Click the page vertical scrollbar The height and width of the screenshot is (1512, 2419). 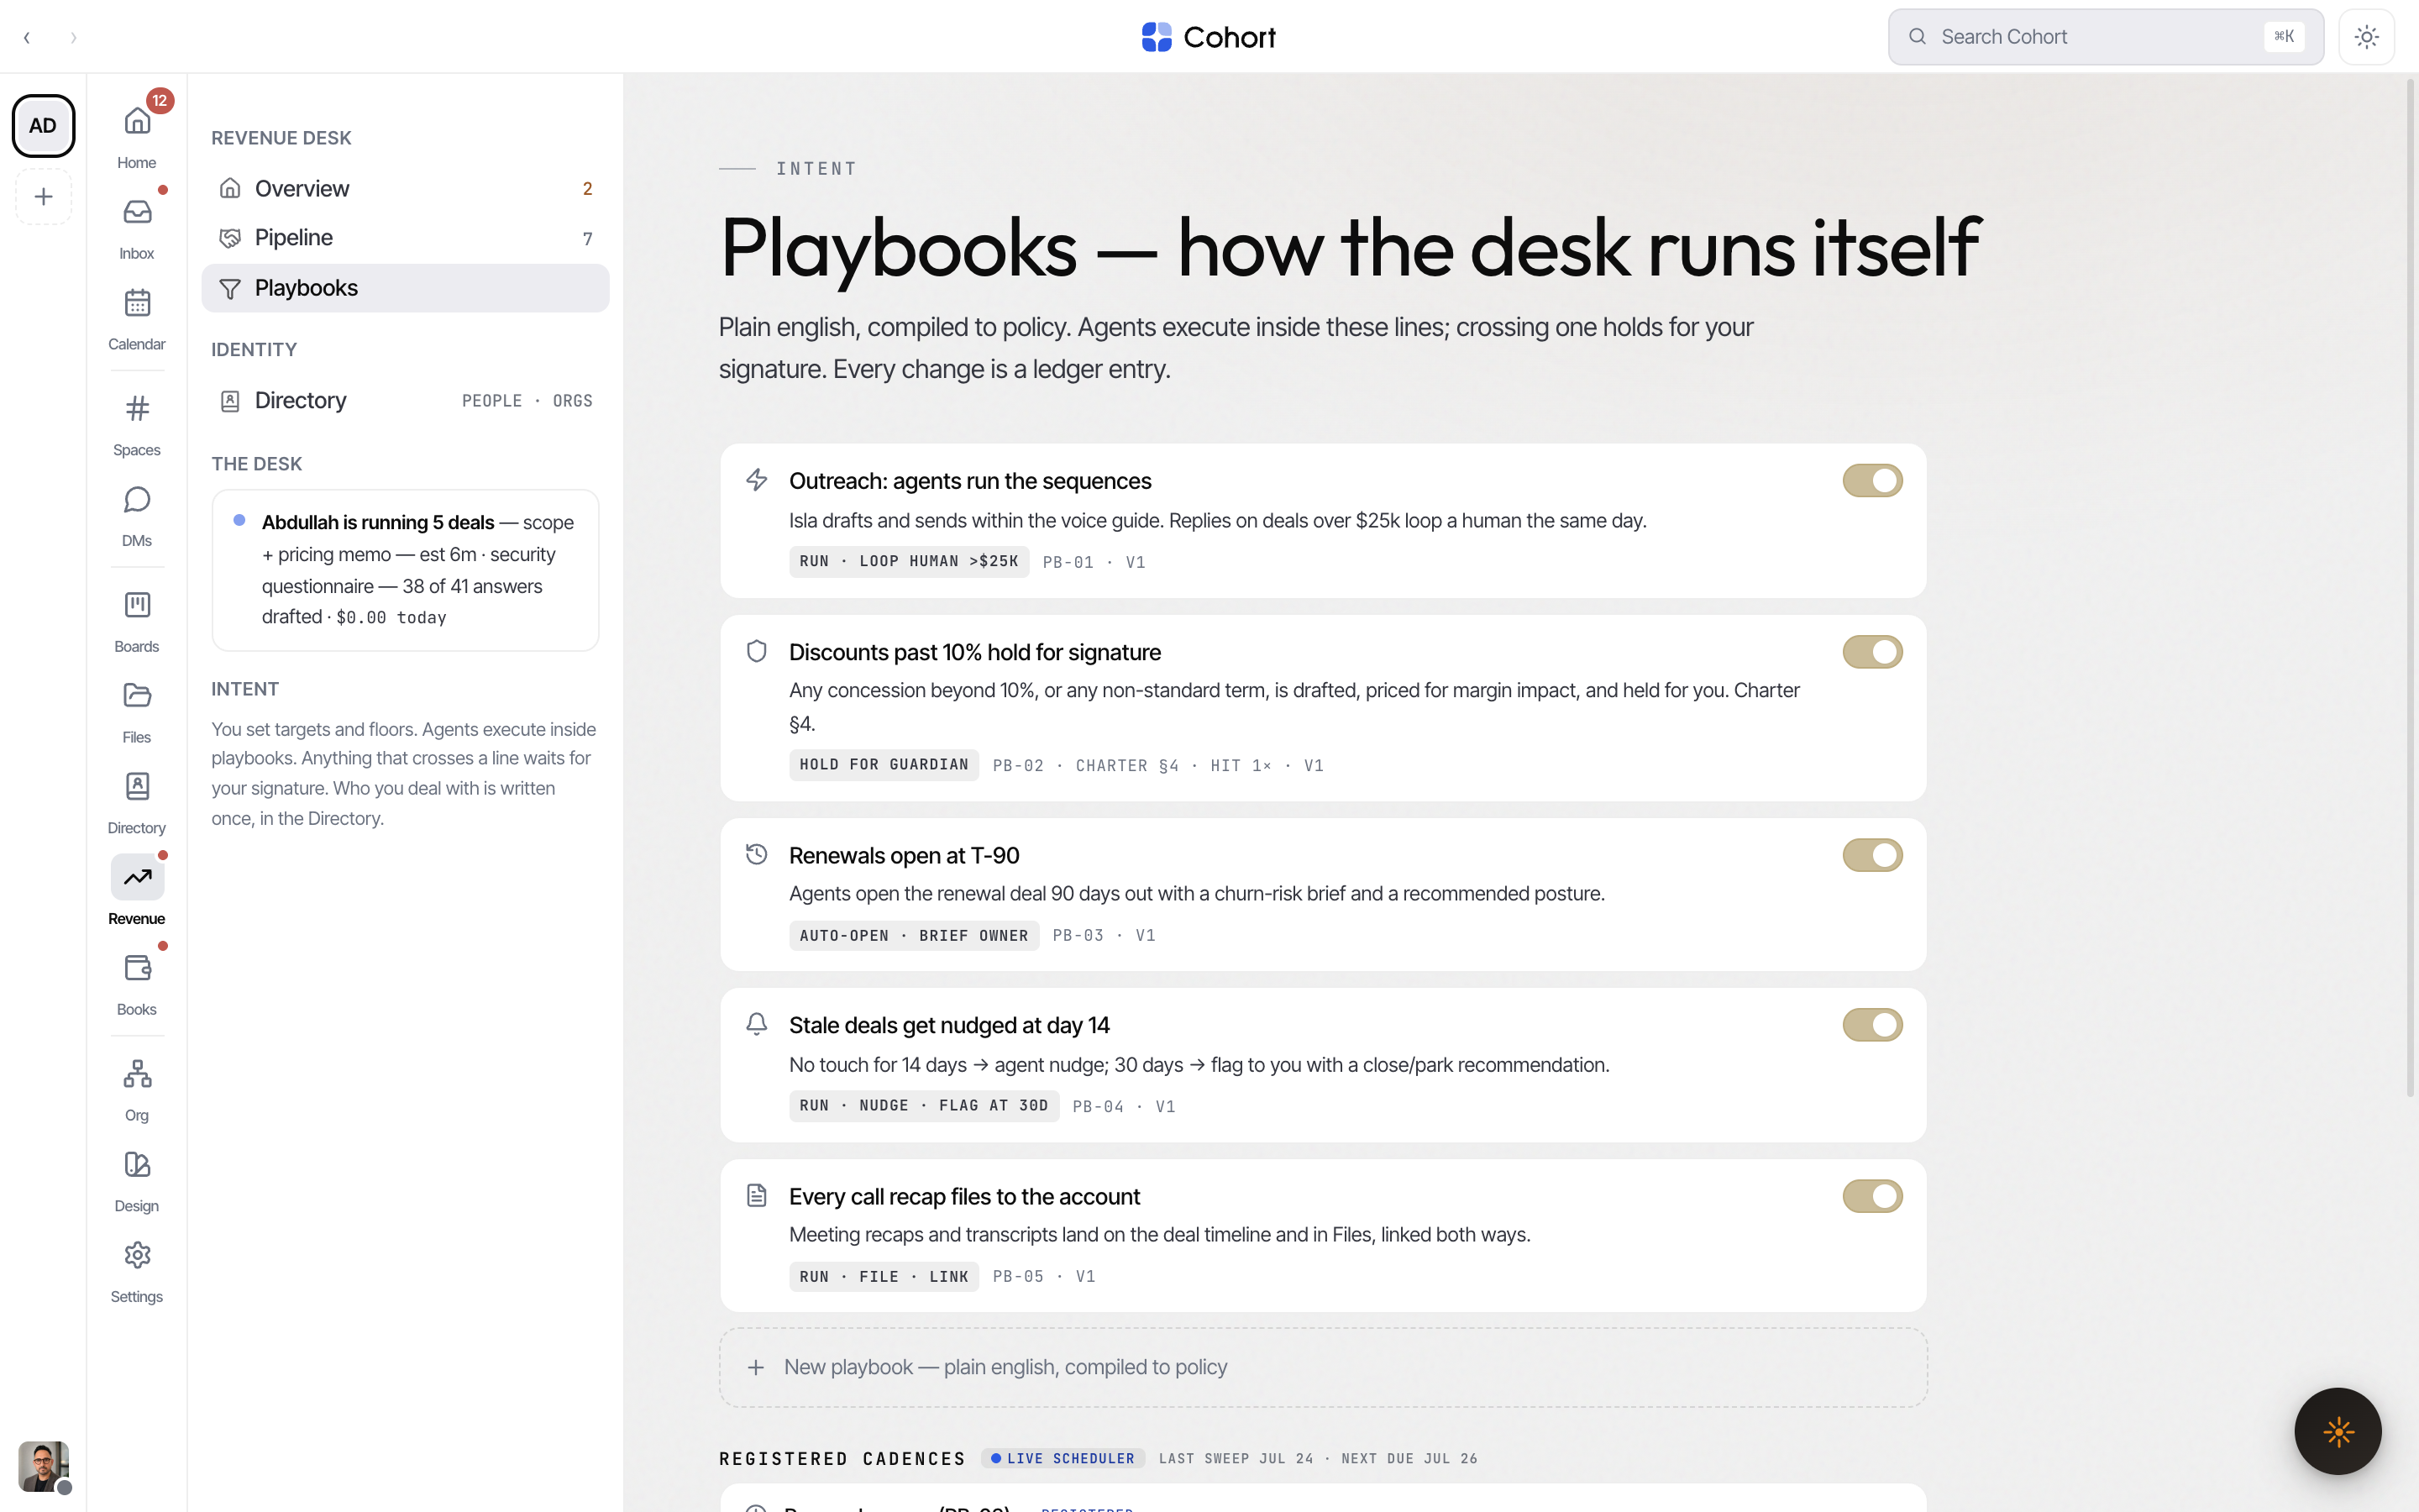click(2410, 590)
